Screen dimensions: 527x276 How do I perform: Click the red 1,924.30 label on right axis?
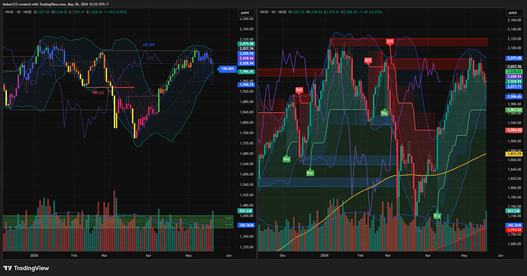coord(514,130)
